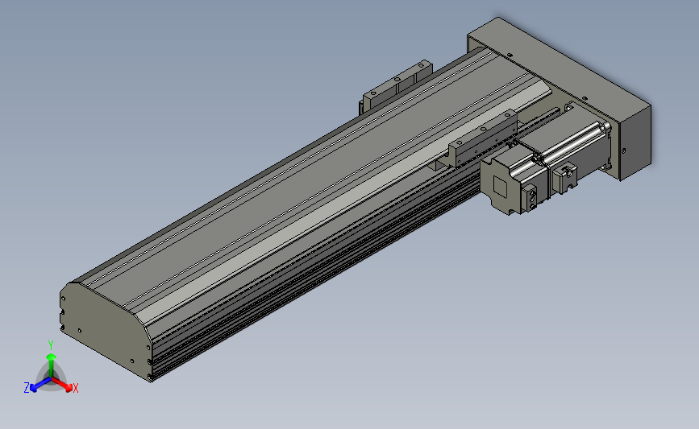This screenshot has width=699, height=429.
Task: Click the red X axis arrow of the triad
Action: click(x=63, y=385)
